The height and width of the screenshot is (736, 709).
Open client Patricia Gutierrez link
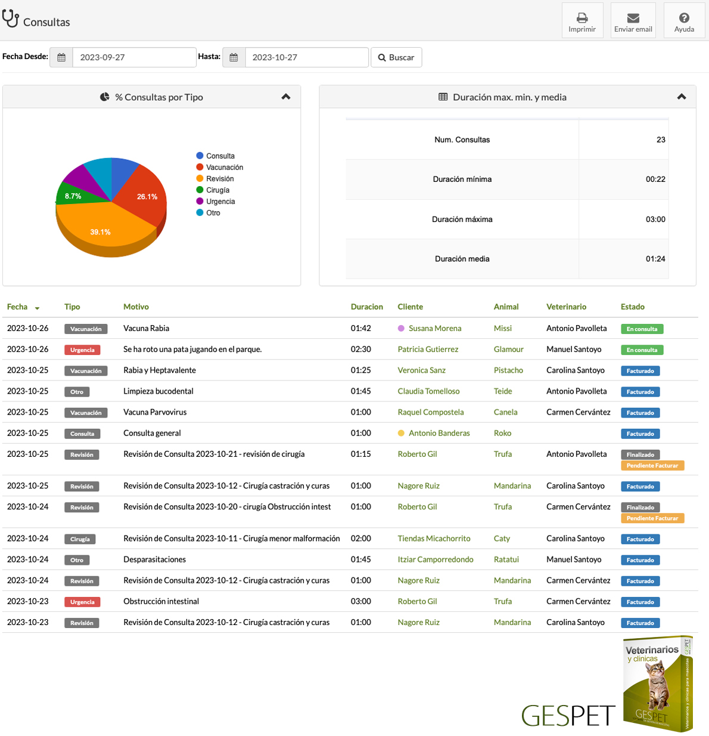tap(428, 350)
